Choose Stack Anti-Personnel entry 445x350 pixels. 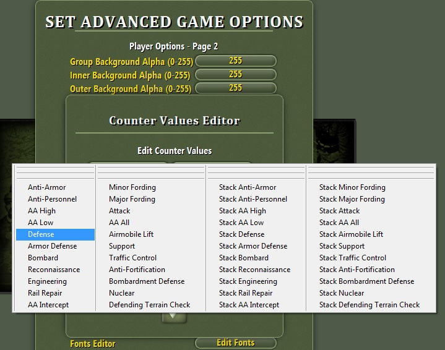(256, 199)
